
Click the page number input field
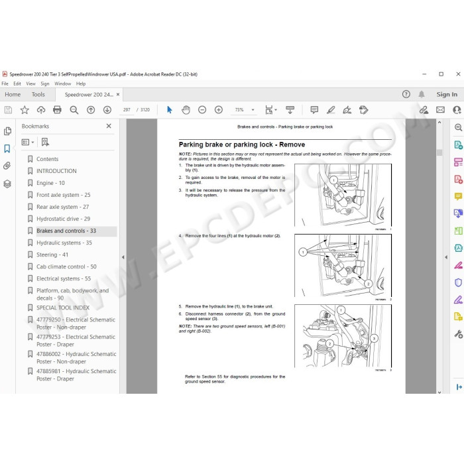click(x=127, y=110)
